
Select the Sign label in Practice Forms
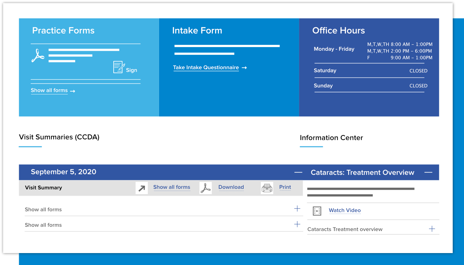pyautogui.click(x=131, y=70)
